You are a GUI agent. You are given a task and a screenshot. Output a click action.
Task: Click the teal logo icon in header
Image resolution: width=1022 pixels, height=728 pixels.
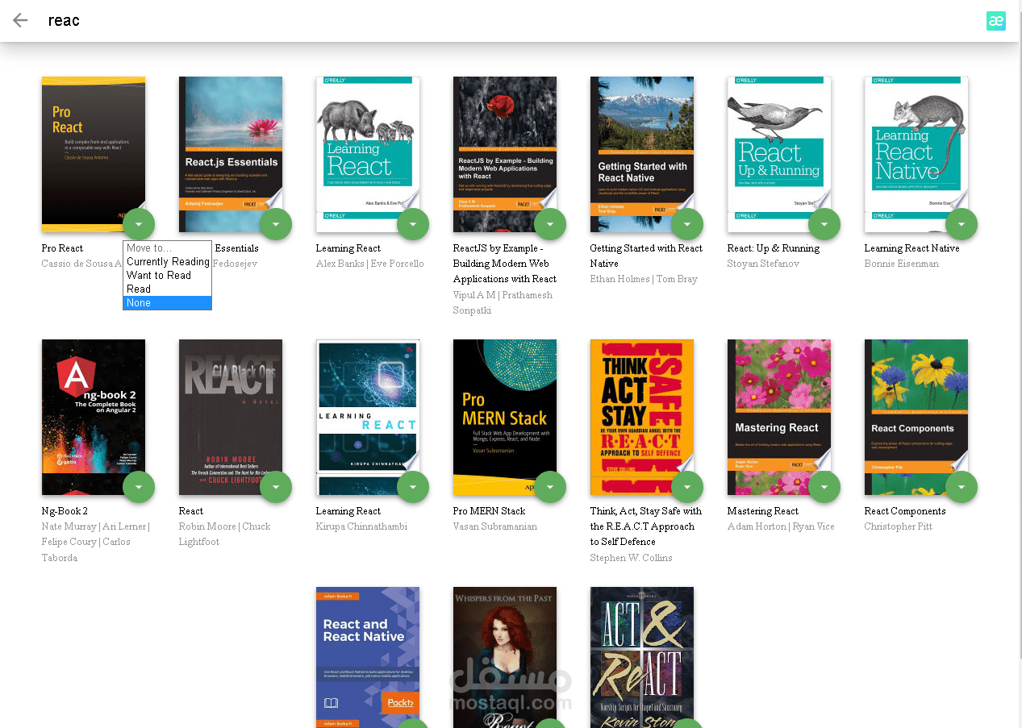(x=995, y=21)
